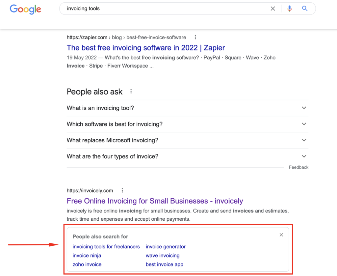The width and height of the screenshot is (337, 276).
Task: Click the Feedback link
Action: (x=298, y=167)
